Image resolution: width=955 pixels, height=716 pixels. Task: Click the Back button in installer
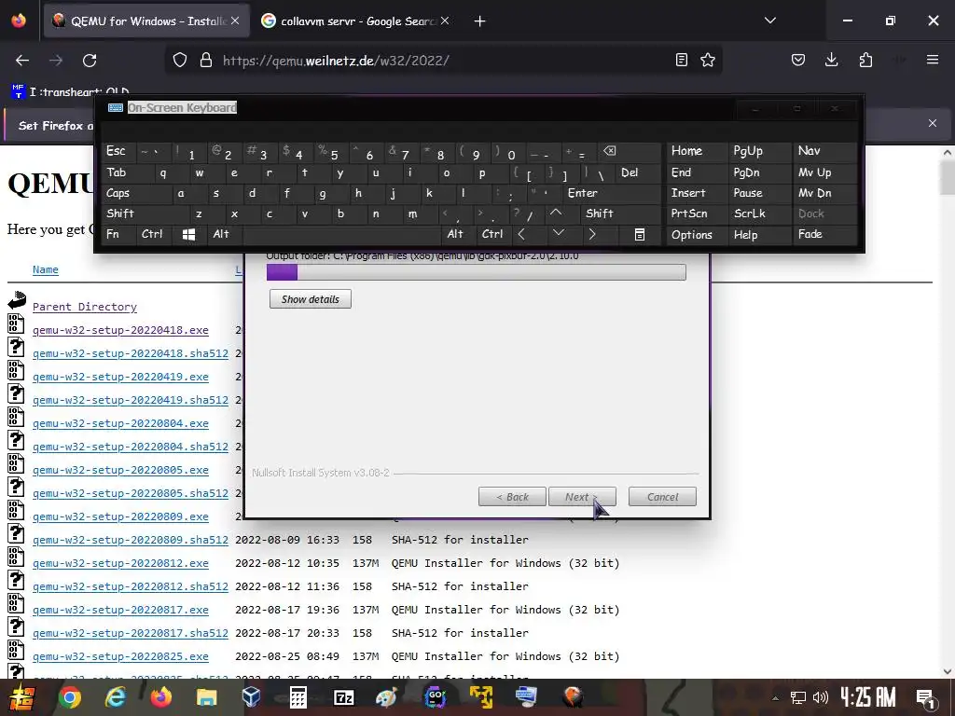tap(512, 497)
